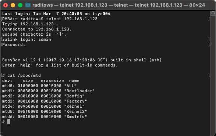Click the split pane icon at top right
The image size is (216, 136).
213,13
